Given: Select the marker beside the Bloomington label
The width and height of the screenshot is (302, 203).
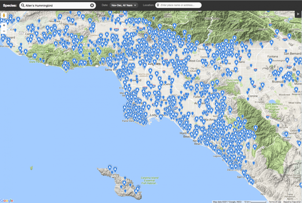Looking at the screenshot, I should click(x=270, y=61).
